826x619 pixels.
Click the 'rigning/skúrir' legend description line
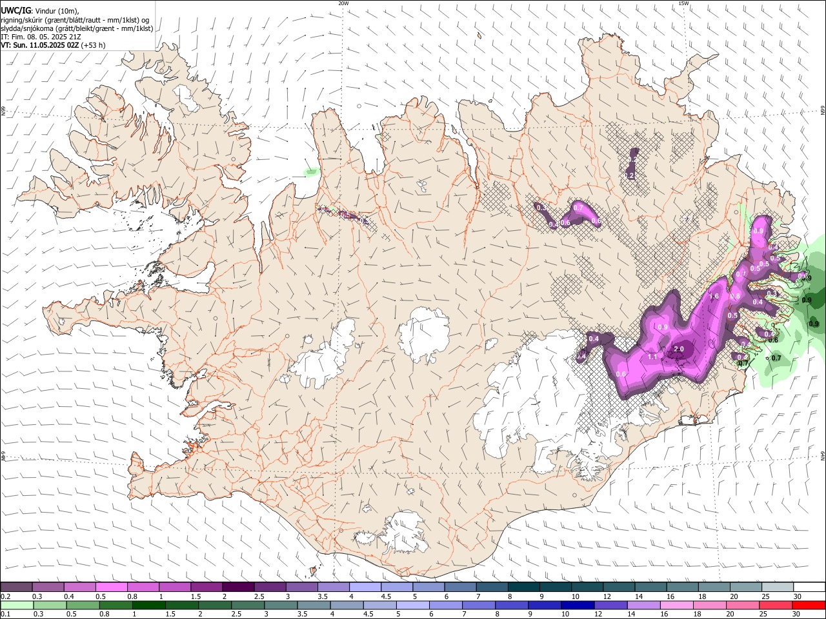coord(75,20)
